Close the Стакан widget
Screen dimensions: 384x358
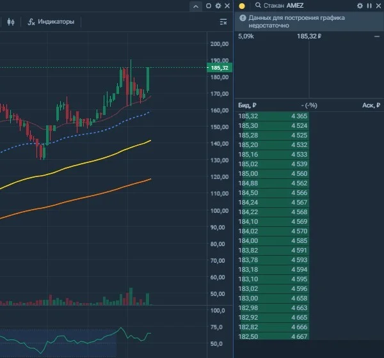(378, 6)
